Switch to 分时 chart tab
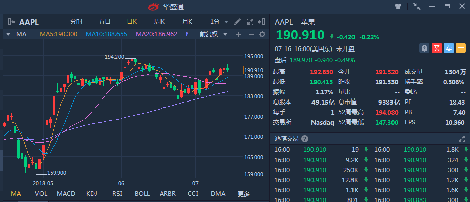This screenshot has width=470, height=202. tap(76, 22)
